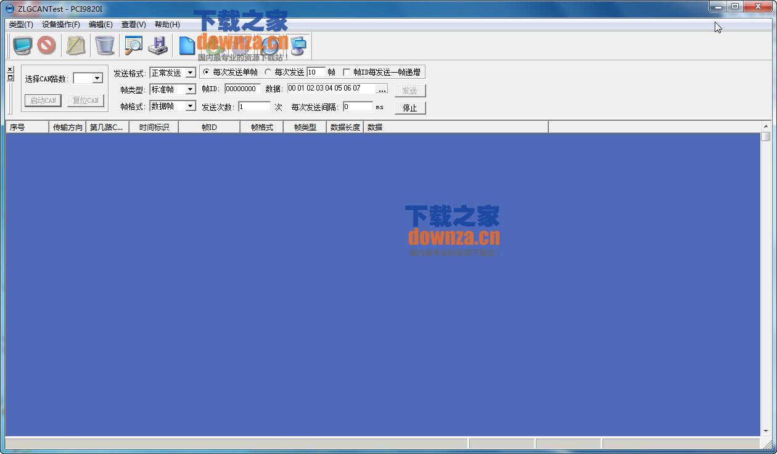
Task: Click the ... button beside the data field
Action: [382, 89]
